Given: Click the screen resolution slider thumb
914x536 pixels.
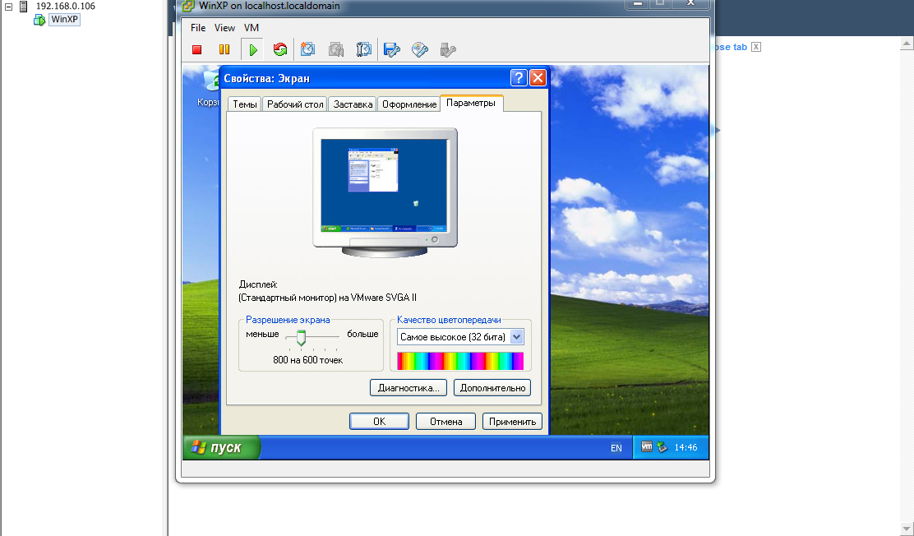Looking at the screenshot, I should pos(301,337).
